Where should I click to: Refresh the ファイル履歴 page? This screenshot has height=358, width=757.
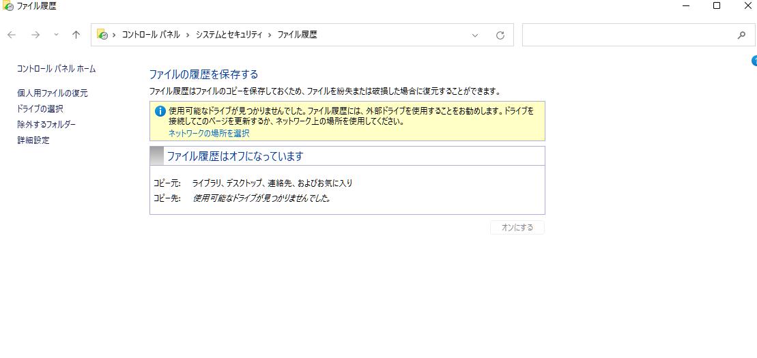500,35
